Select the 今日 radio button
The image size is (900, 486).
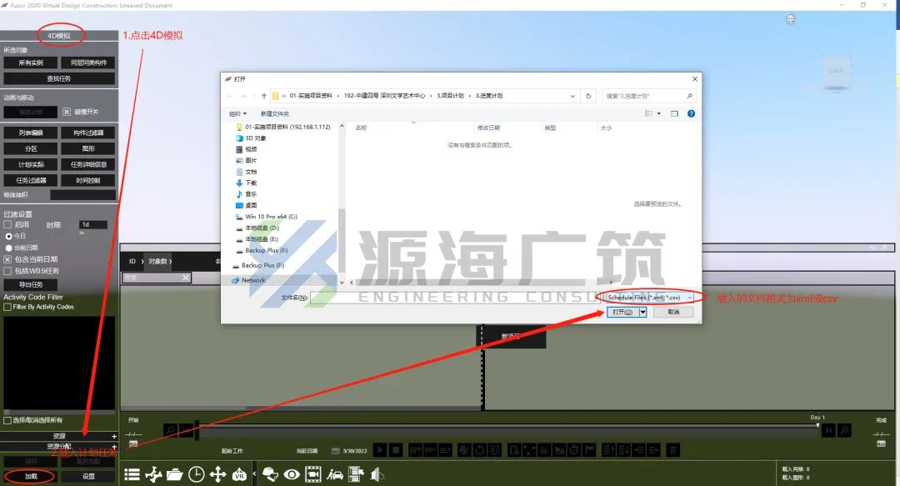tap(8, 236)
